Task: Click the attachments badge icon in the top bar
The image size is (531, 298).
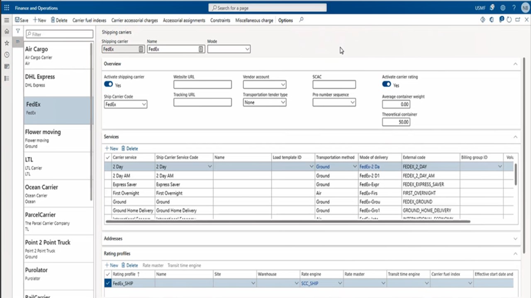Action: point(501,19)
